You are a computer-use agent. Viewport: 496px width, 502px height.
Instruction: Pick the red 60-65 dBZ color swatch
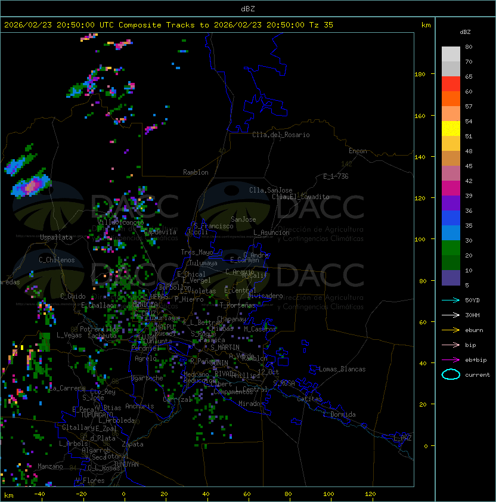(x=451, y=84)
